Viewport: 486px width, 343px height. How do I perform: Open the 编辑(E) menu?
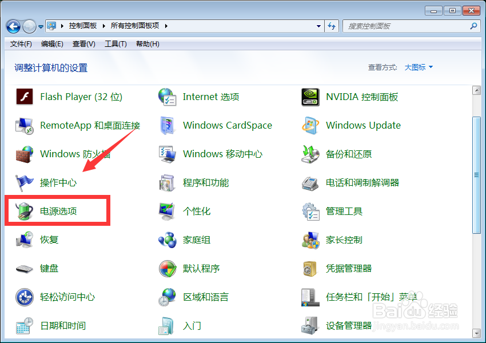52,44
